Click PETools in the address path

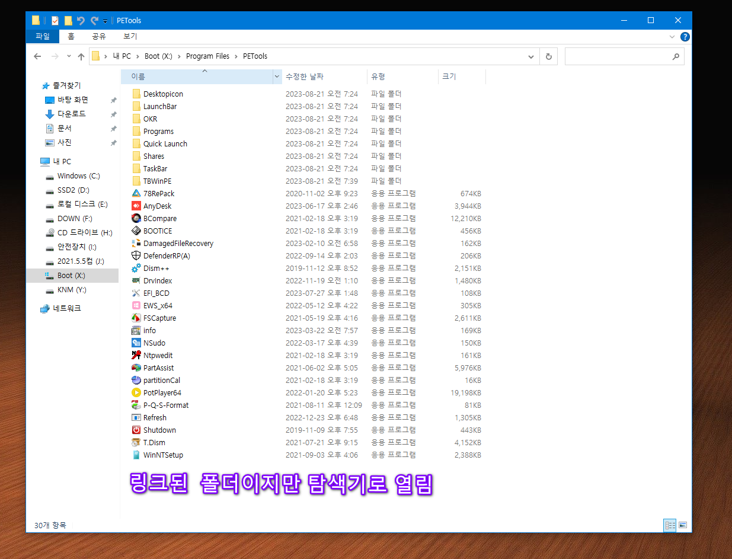click(255, 56)
